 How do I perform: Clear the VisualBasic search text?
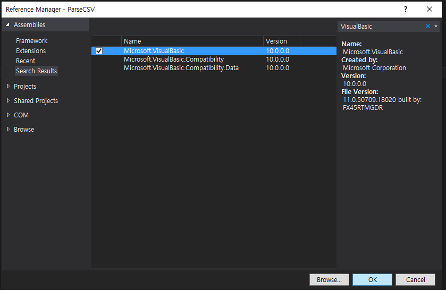[x=428, y=26]
